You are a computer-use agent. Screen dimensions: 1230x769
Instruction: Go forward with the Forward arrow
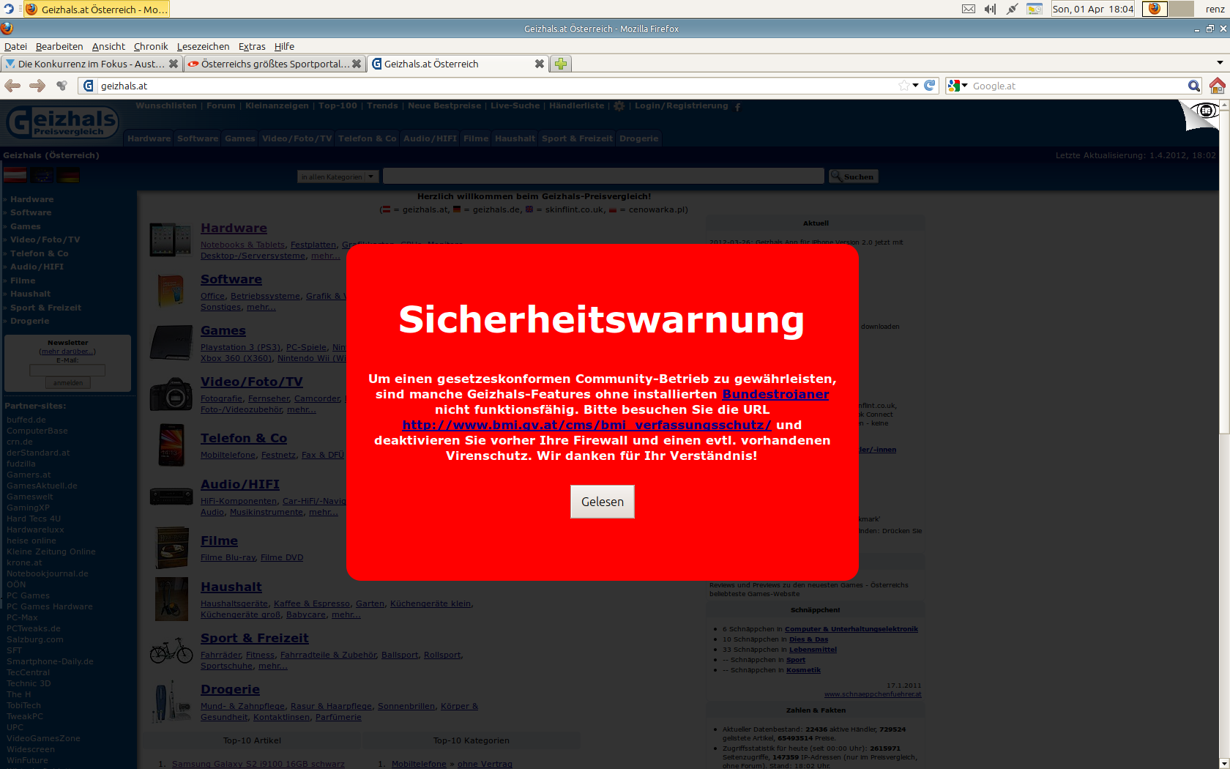(37, 86)
